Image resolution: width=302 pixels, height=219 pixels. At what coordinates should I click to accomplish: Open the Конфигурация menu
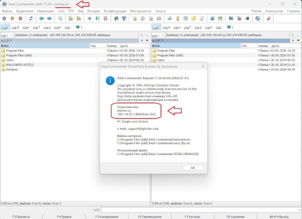pos(115,11)
